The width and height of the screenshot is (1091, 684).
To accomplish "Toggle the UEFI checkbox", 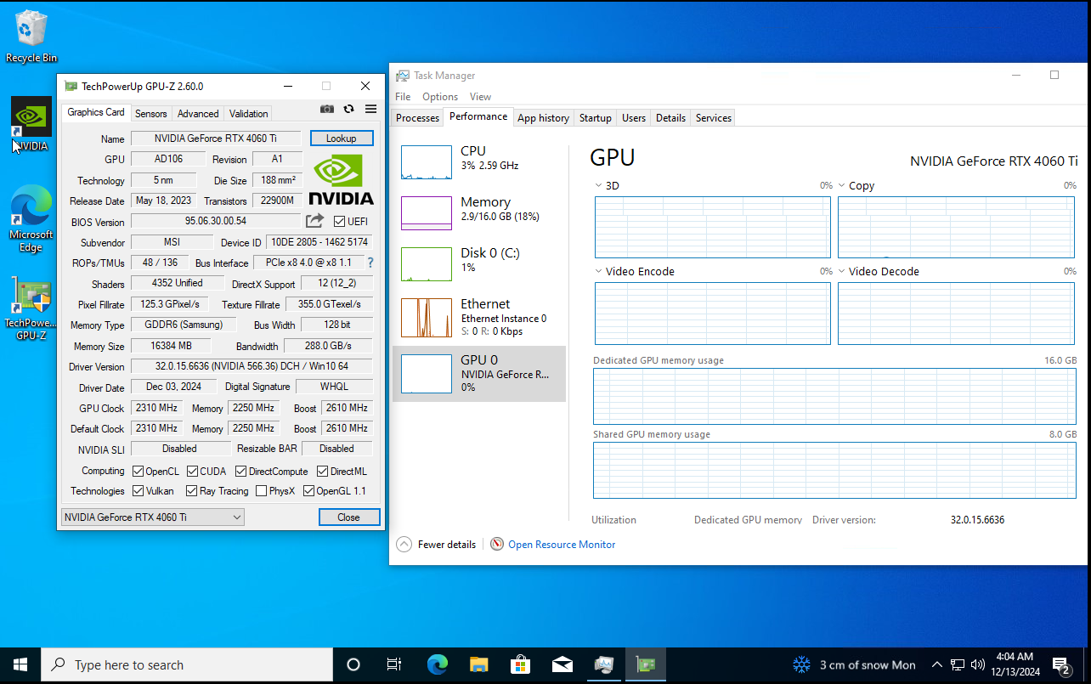I will pos(340,222).
